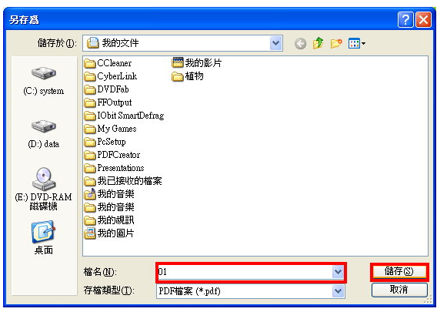
Task: Open the 檔名 filename dropdown arrow
Action: point(338,272)
